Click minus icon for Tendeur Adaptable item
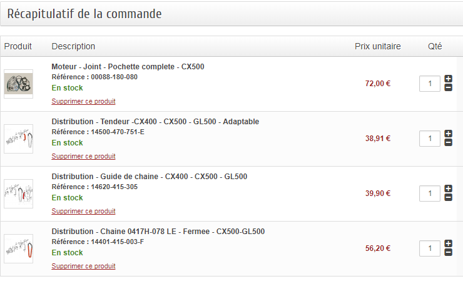Viewport: 463px width, 284px height. click(448, 142)
